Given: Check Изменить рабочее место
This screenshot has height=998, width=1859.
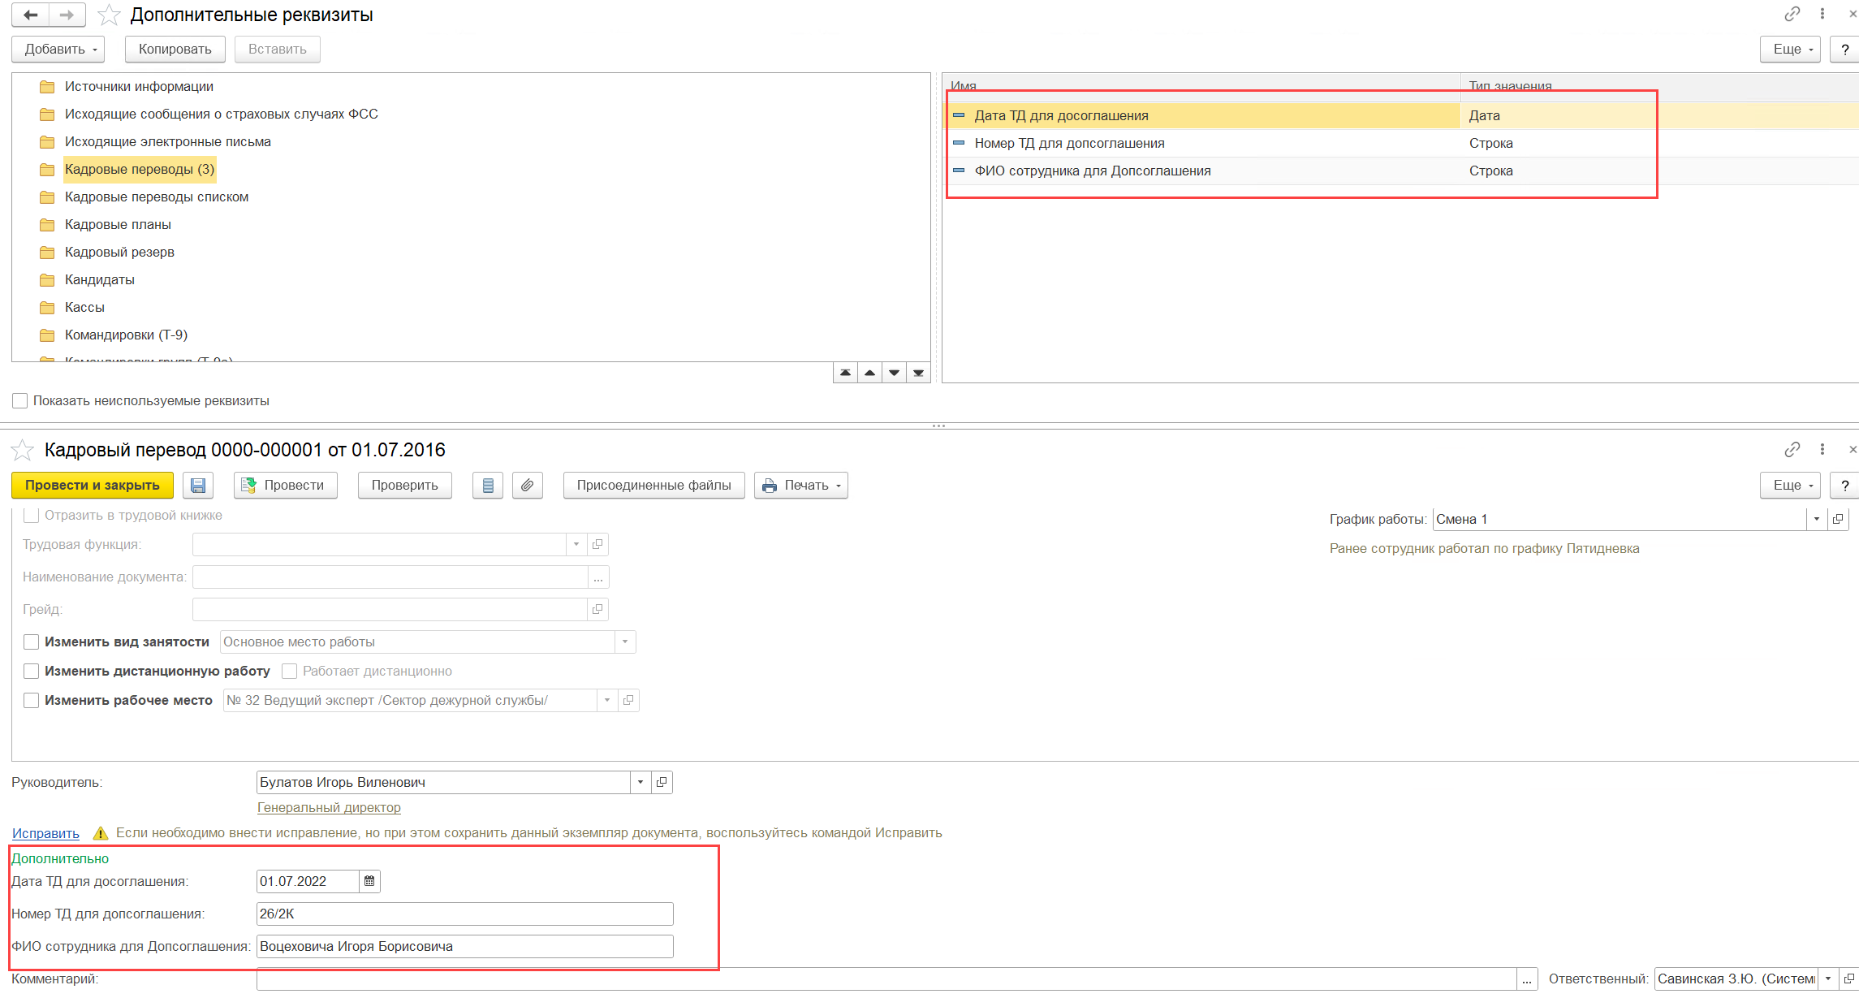Looking at the screenshot, I should pyautogui.click(x=32, y=700).
